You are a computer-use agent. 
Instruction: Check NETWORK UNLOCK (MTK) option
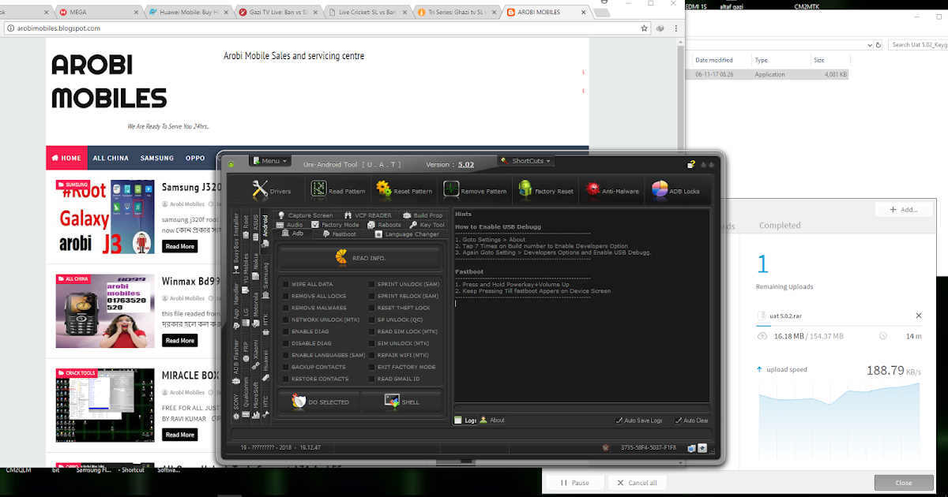(287, 319)
